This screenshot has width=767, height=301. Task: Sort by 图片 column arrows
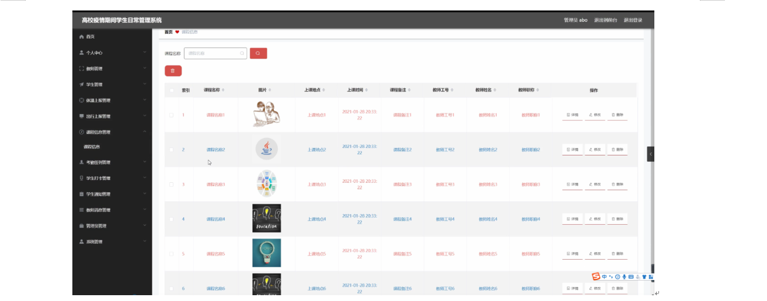click(x=270, y=90)
